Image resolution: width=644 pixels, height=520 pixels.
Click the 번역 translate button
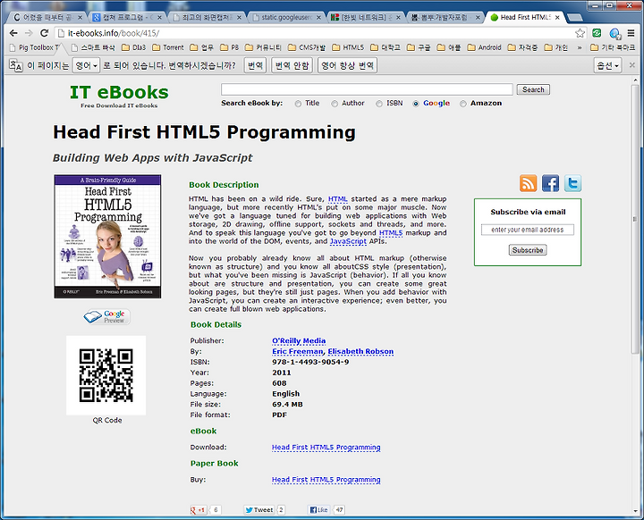[255, 65]
